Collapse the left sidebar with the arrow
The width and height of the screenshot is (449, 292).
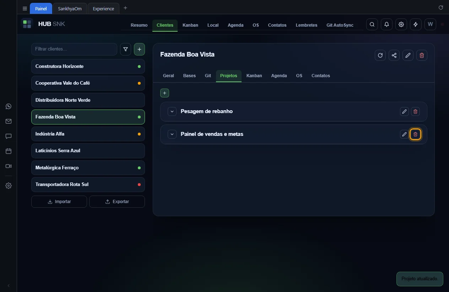9,285
